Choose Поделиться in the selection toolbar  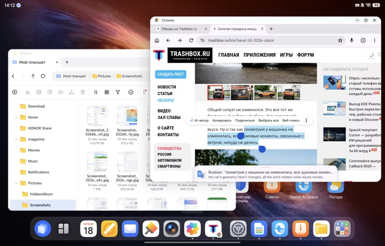pos(245,121)
